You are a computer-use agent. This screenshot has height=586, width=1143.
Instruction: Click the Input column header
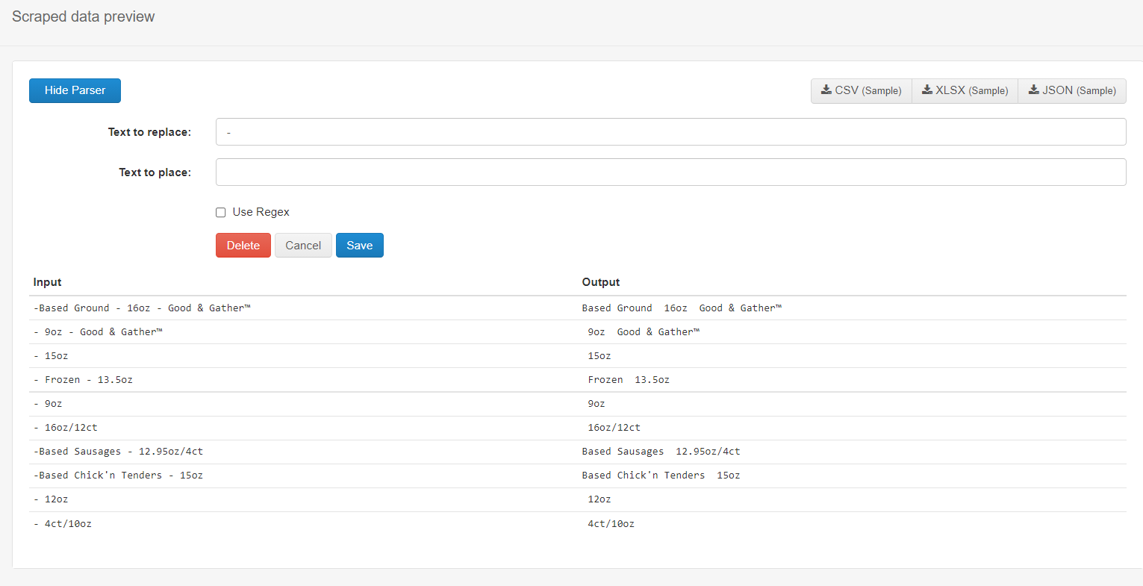[47, 282]
